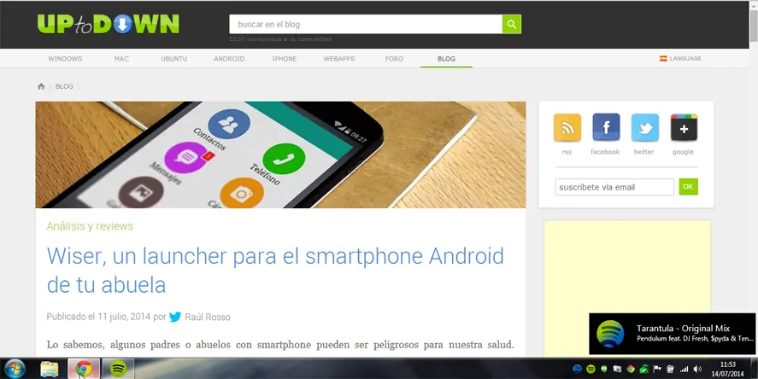
Task: Open the Twitter social icon
Action: pyautogui.click(x=645, y=127)
